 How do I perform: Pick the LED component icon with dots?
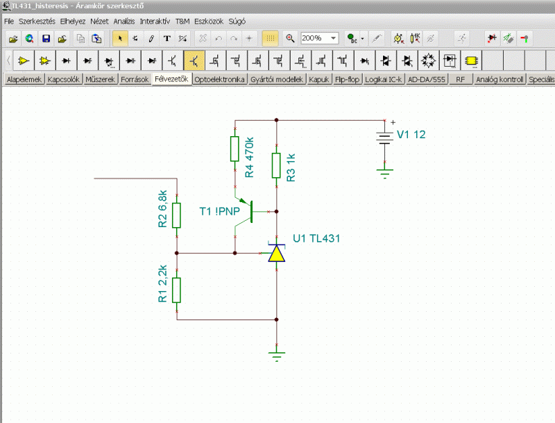click(109, 61)
